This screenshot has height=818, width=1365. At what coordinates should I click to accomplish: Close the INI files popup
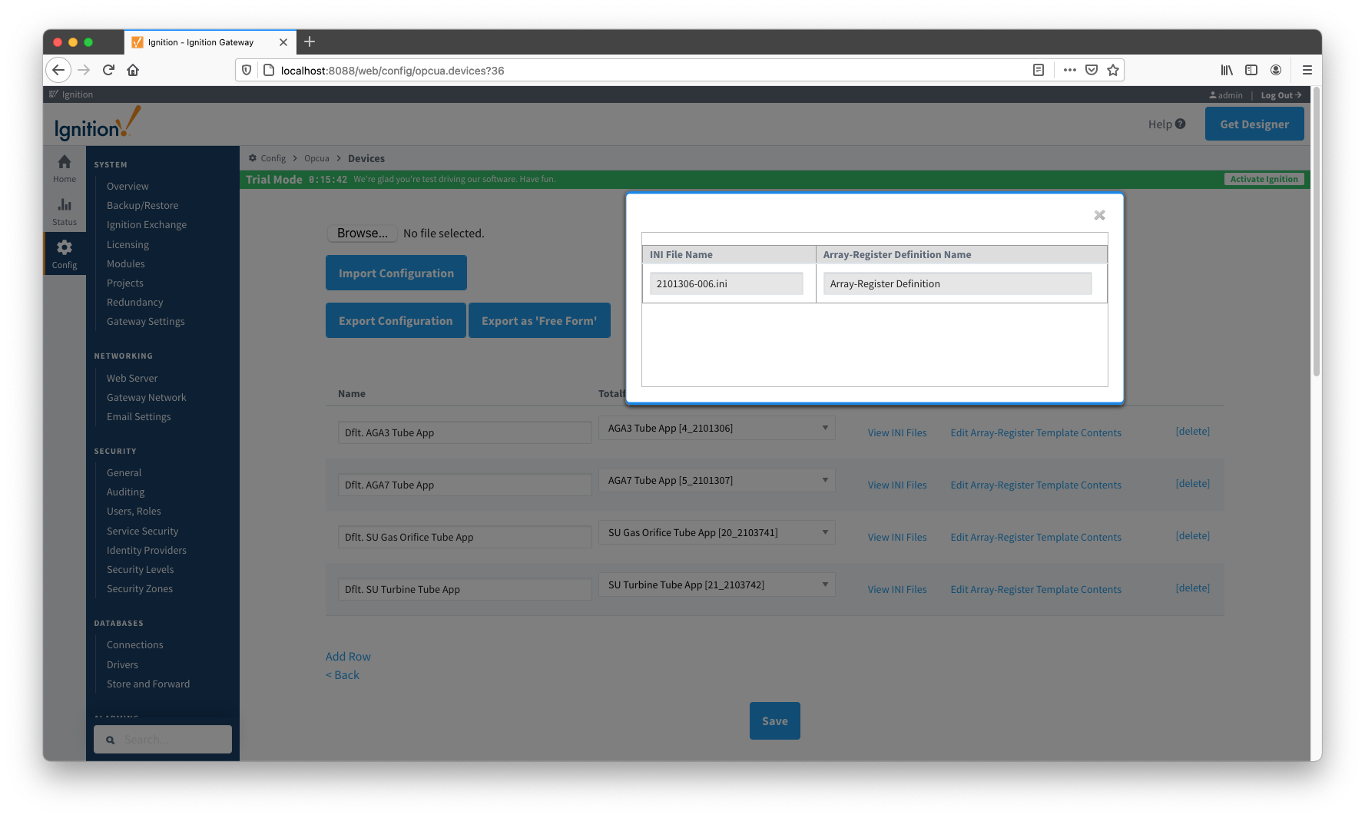click(1099, 215)
